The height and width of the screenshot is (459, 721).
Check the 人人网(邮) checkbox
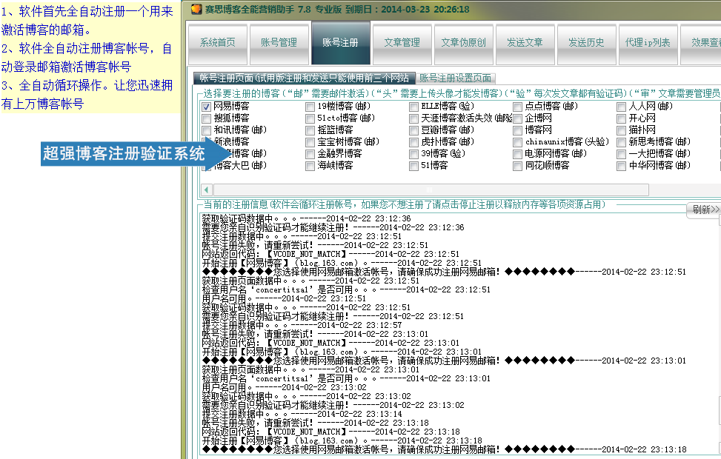(622, 107)
